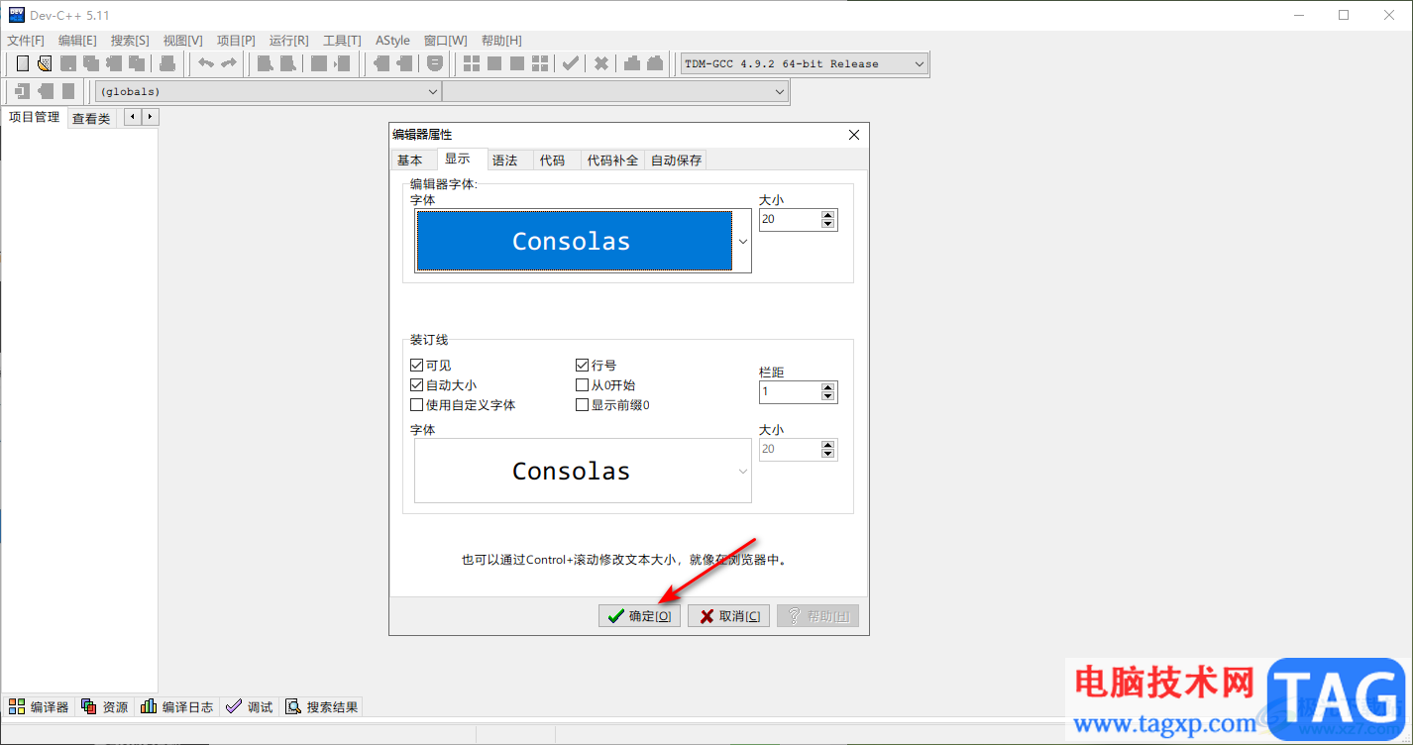Open the 视图[V] menu

click(x=182, y=41)
